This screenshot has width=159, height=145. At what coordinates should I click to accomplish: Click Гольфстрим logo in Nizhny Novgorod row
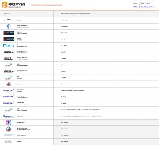9,103
